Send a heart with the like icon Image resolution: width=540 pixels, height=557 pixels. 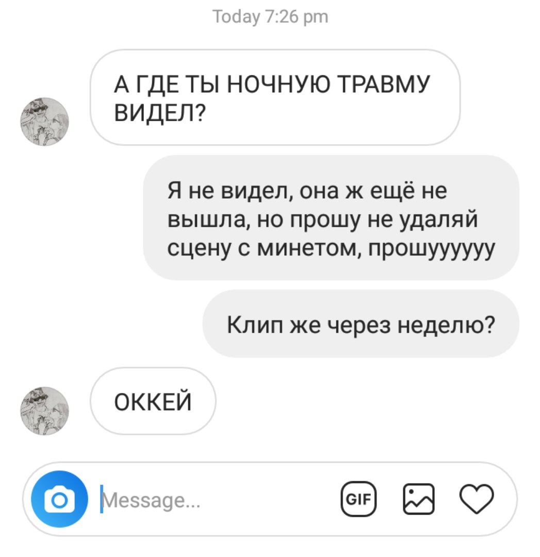477,499
